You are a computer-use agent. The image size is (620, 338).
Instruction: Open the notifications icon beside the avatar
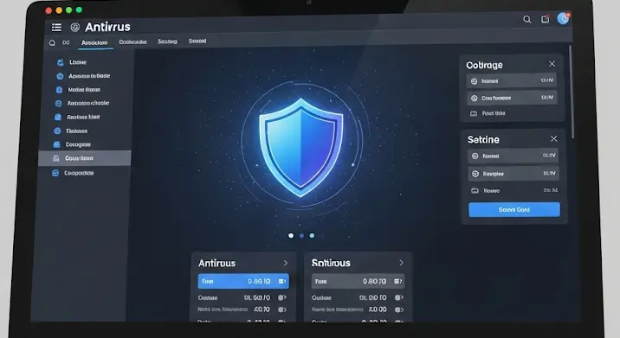[546, 19]
